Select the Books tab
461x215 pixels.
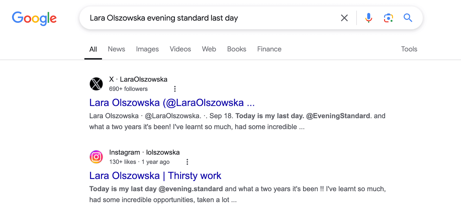(x=237, y=49)
